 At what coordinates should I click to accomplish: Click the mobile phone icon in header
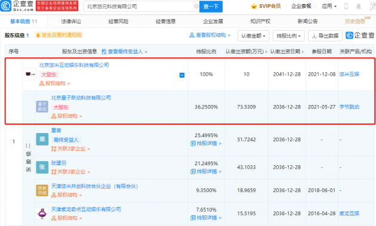click(x=346, y=7)
